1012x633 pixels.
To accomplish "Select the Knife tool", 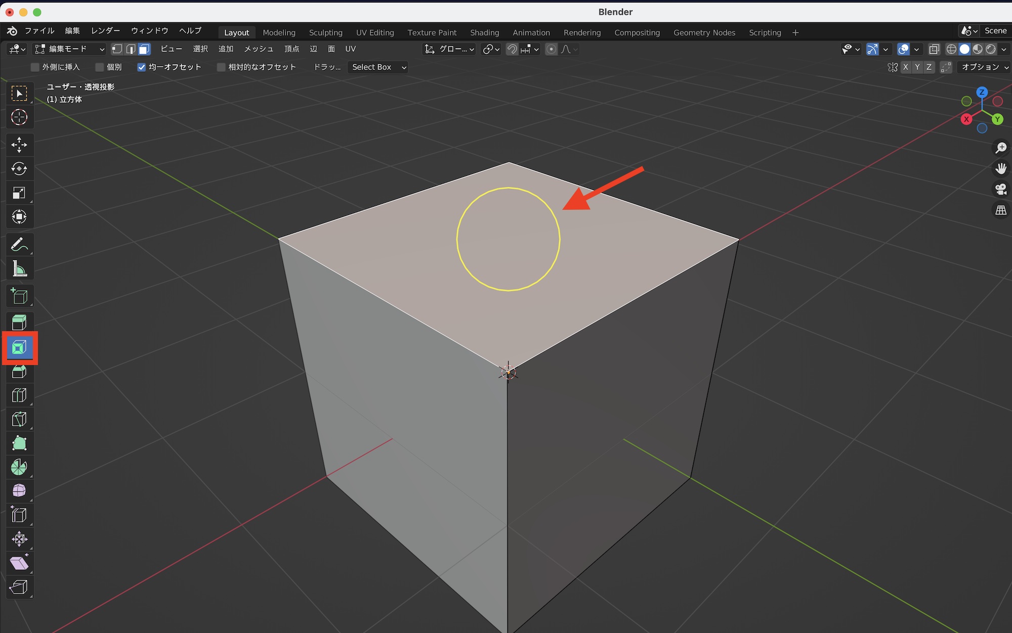I will [19, 420].
